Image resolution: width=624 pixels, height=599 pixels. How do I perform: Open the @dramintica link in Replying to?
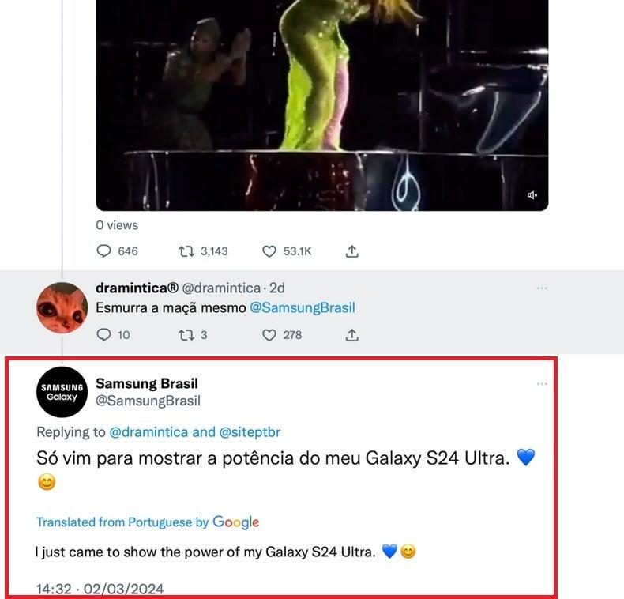(148, 432)
